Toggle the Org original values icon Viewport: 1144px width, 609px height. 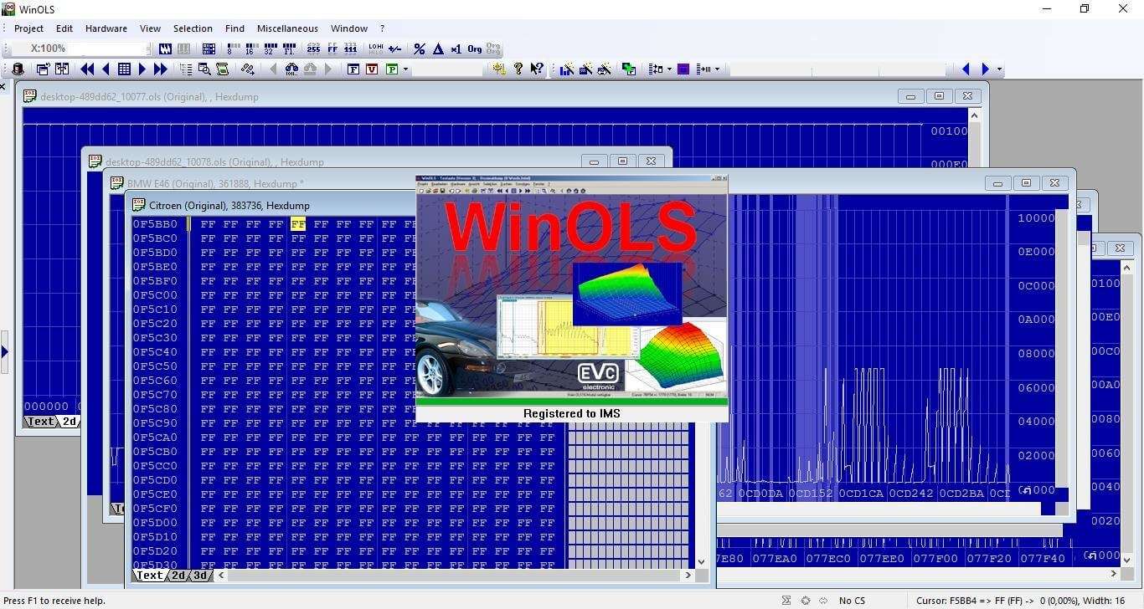coord(475,49)
